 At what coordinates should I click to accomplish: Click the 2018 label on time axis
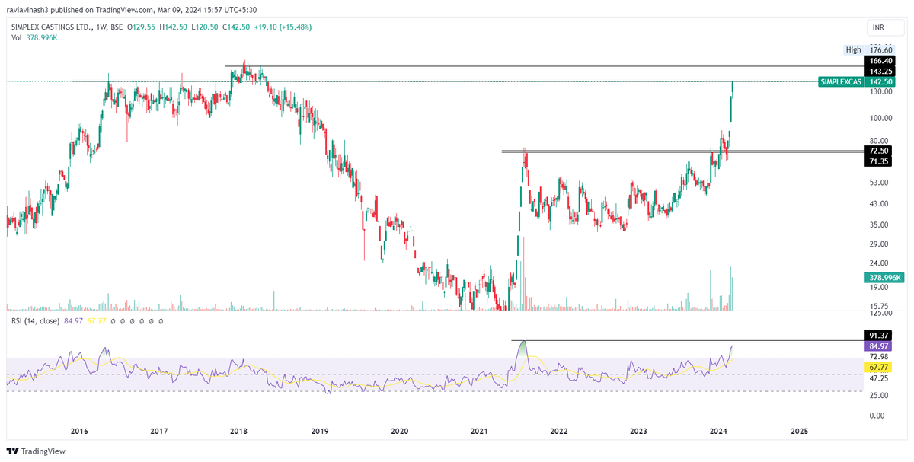pyautogui.click(x=238, y=431)
